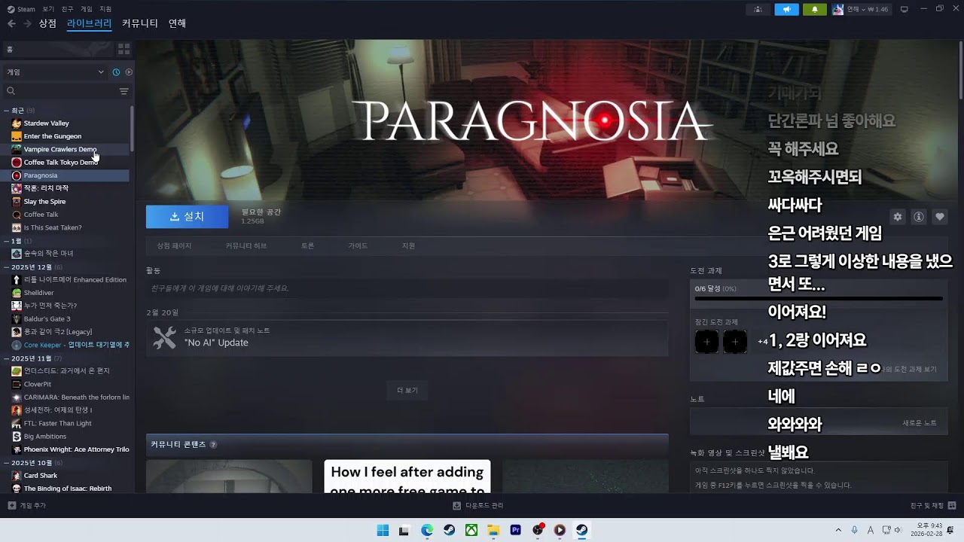This screenshot has height=542, width=964.
Task: Collapse the 최근 group
Action: pos(6,111)
